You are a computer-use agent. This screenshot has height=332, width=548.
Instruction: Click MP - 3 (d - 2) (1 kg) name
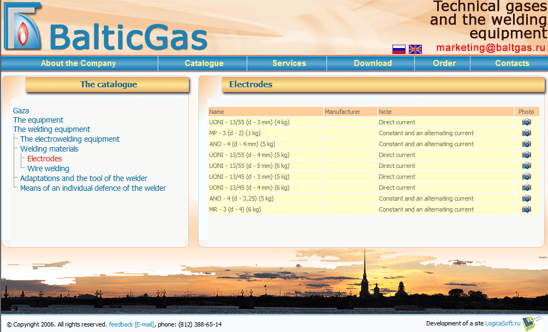click(235, 133)
